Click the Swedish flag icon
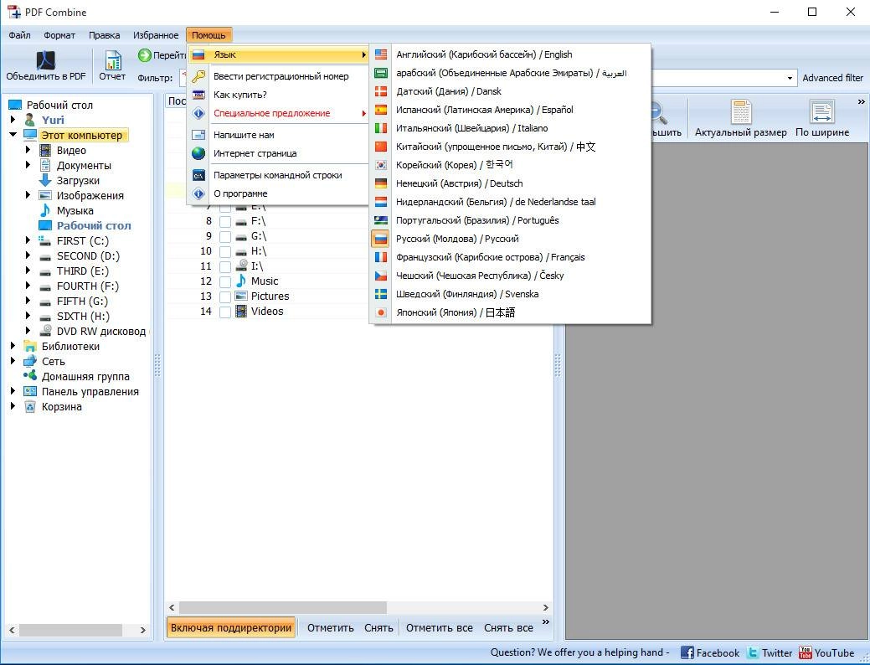Screen dimensions: 870x665 381,294
